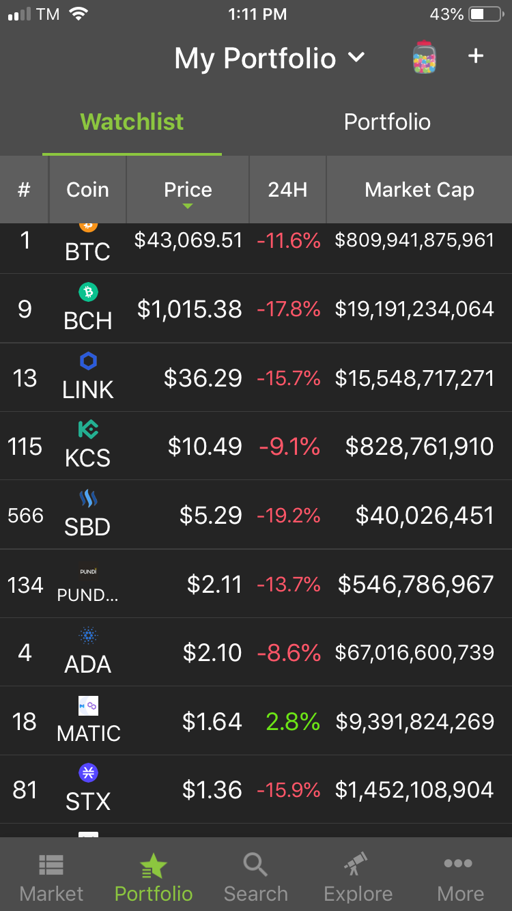Sort by the 24H column header
This screenshot has height=911, width=512.
point(287,190)
